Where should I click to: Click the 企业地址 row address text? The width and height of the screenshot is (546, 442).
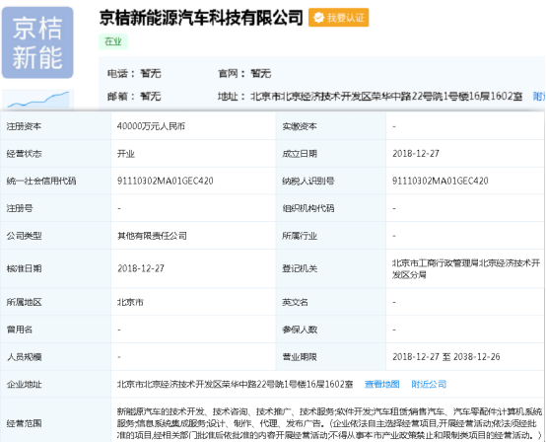[235, 384]
